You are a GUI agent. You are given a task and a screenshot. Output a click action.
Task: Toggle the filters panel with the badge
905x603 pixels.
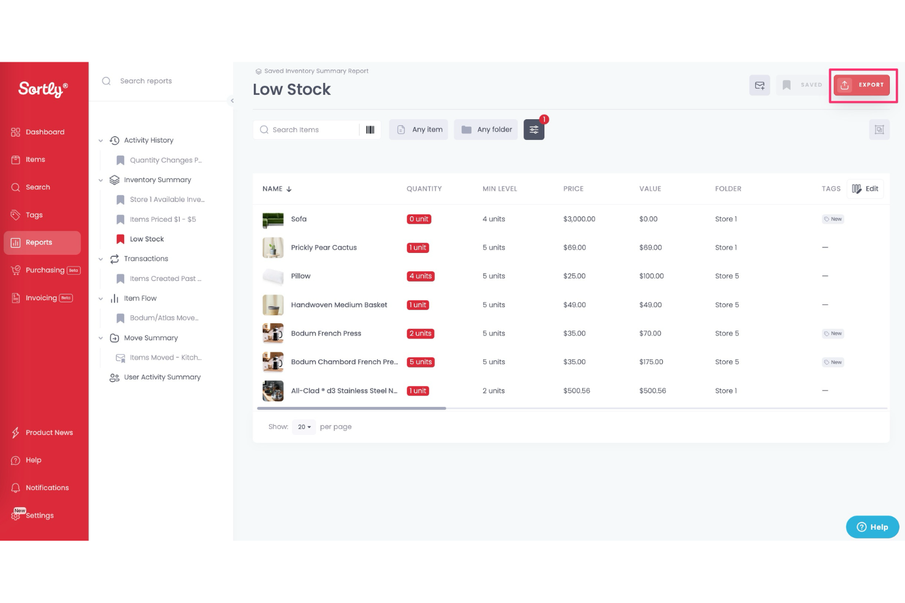click(533, 130)
